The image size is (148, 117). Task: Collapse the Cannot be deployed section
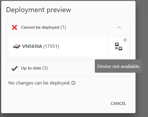click(x=119, y=27)
